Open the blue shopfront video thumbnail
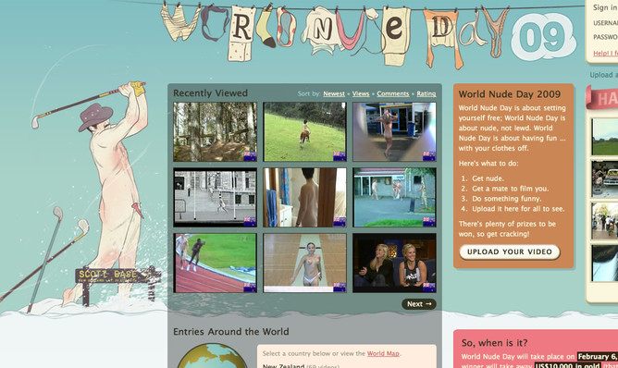The image size is (618, 368). [394, 132]
